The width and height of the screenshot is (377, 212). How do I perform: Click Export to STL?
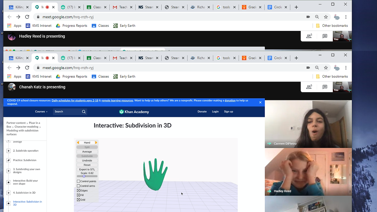click(87, 169)
